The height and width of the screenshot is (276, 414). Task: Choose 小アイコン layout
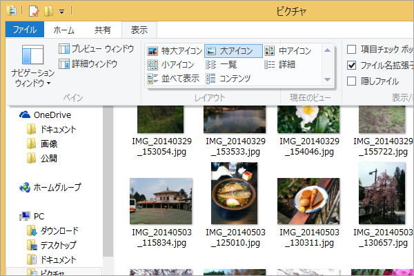(x=170, y=65)
